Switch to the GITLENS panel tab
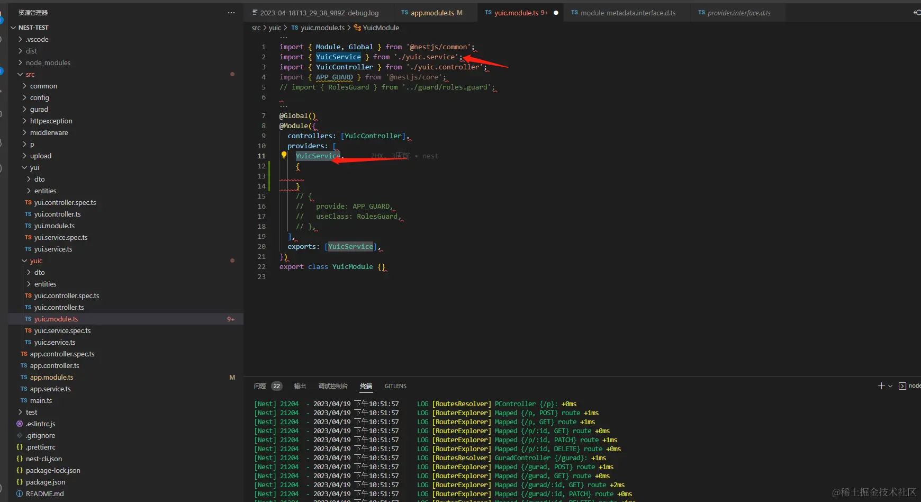This screenshot has height=502, width=921. tap(395, 386)
